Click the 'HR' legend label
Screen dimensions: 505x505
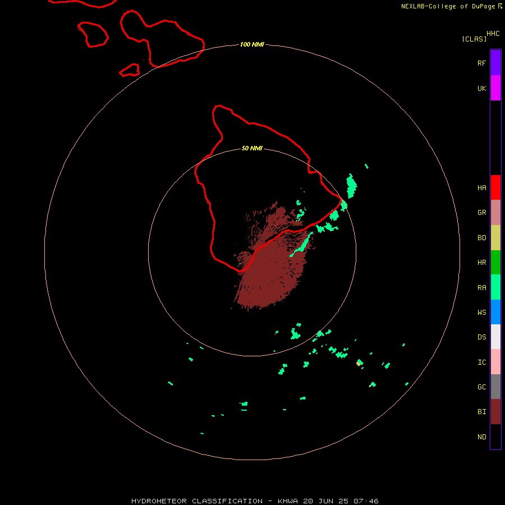[481, 263]
